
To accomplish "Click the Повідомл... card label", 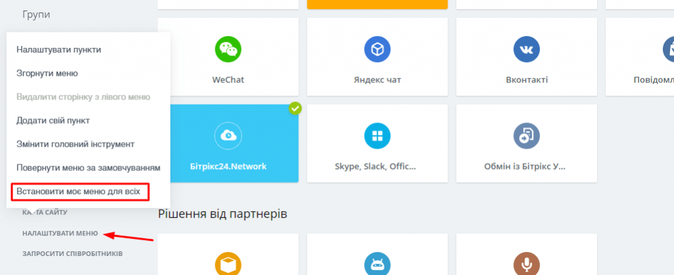I will pyautogui.click(x=654, y=80).
